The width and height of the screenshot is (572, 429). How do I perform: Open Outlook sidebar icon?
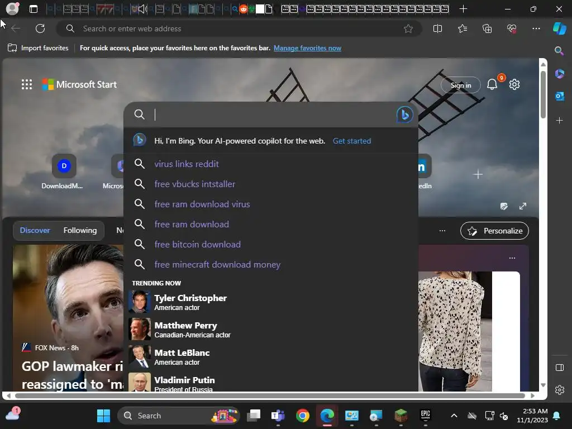(559, 96)
